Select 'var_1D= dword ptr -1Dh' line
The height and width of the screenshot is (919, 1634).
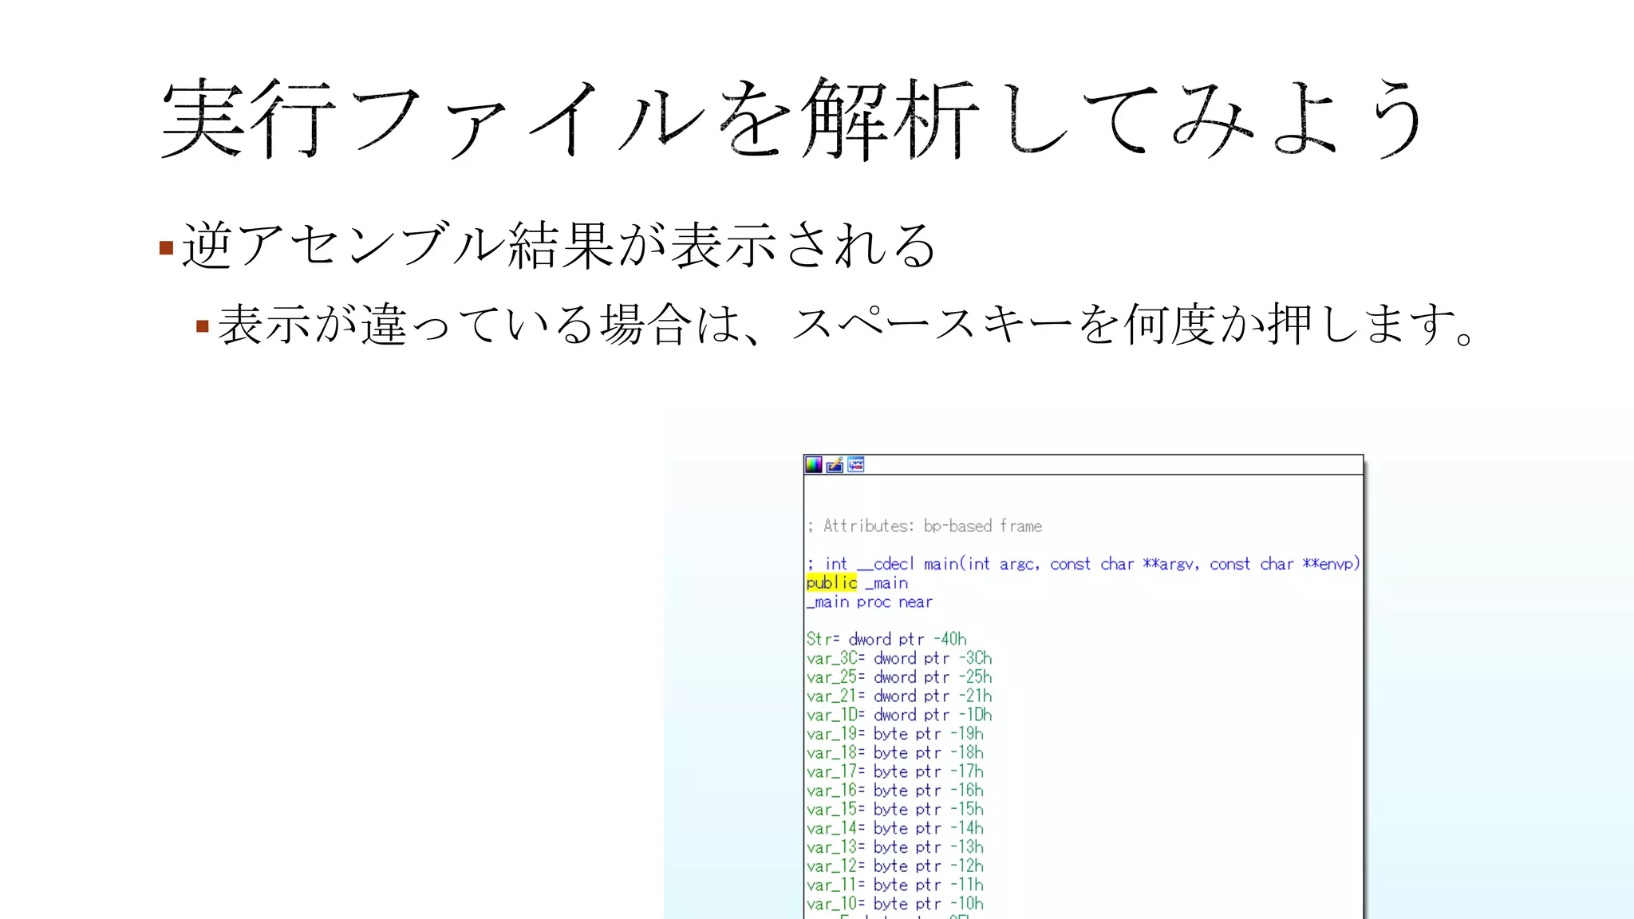pyautogui.click(x=899, y=715)
